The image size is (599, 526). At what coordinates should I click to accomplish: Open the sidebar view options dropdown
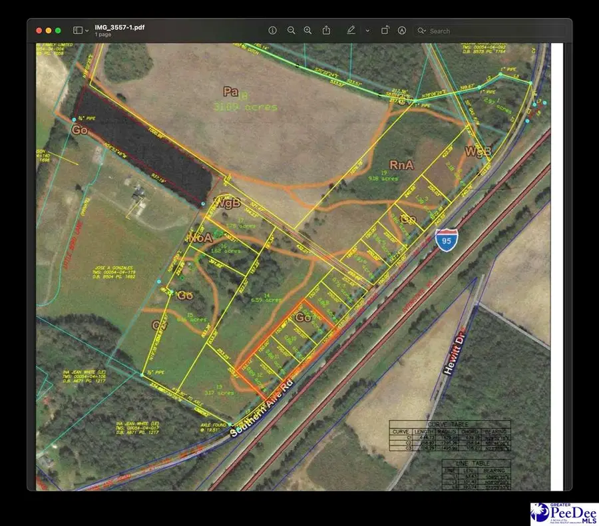[x=87, y=31]
